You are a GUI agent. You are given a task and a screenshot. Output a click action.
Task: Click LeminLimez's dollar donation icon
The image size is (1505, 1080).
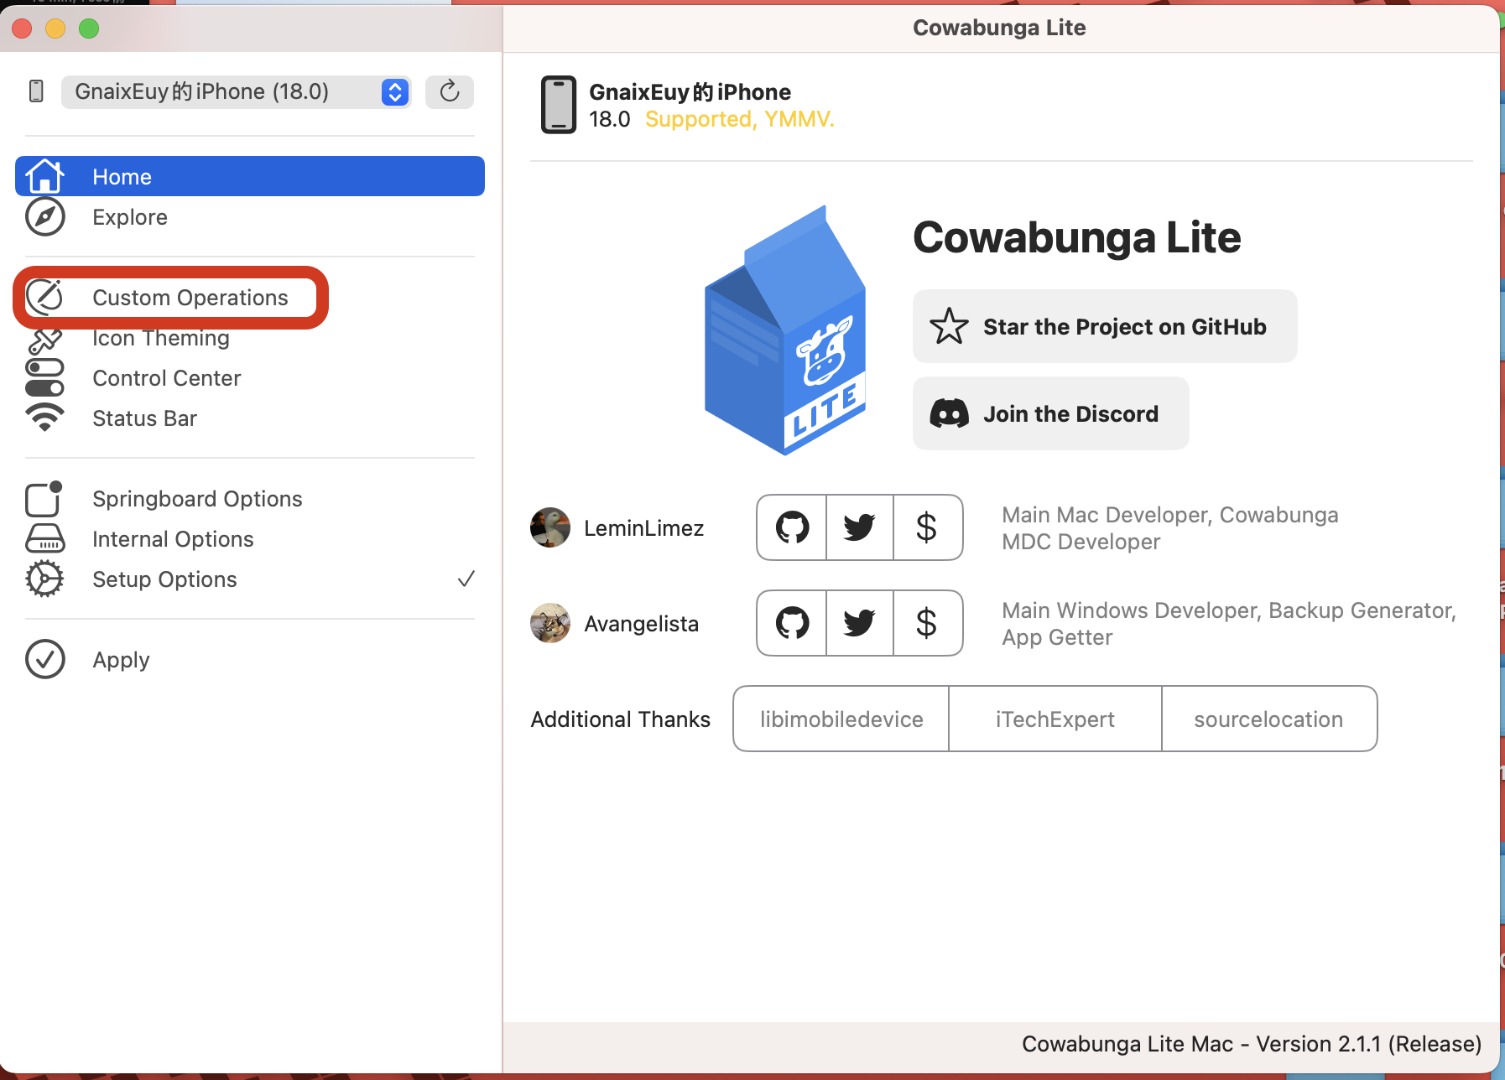point(928,527)
